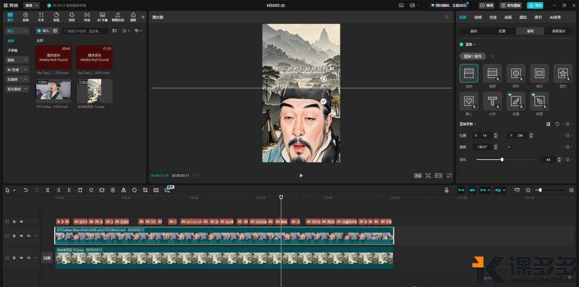Choose the 圆形 (Circle) mask shape
Screen dimensions: 579x287
[516, 73]
